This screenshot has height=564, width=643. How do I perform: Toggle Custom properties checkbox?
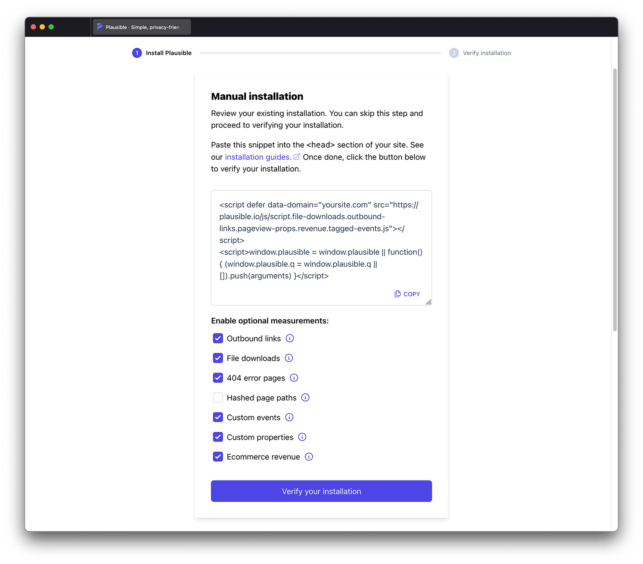(x=218, y=437)
